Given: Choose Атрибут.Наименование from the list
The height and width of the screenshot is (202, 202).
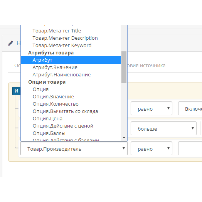Looking at the screenshot, I should tap(61, 75).
